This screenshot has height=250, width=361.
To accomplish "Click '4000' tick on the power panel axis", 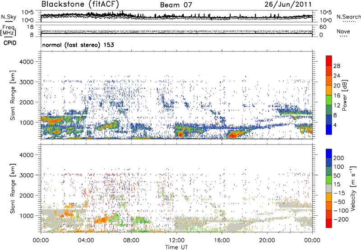I will coord(27,62).
